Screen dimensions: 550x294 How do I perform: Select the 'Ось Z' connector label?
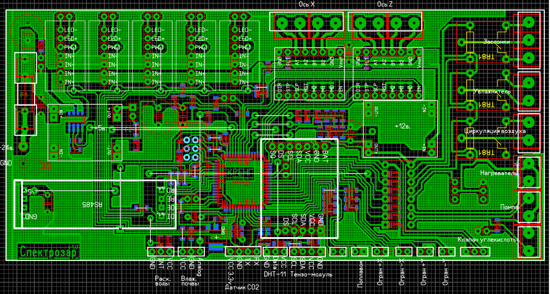click(x=385, y=4)
